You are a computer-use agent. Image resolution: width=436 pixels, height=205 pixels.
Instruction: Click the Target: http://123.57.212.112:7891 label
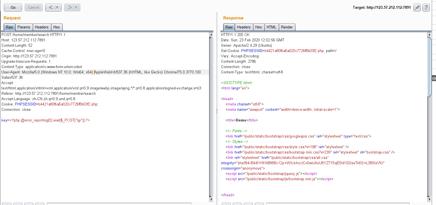382,8
